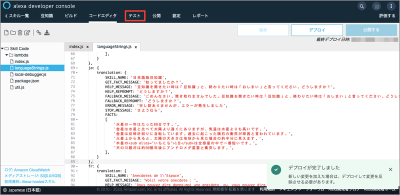Select the languageStrings.js editor tab
Image resolution: width=400 pixels, height=195 pixels.
(x=114, y=46)
